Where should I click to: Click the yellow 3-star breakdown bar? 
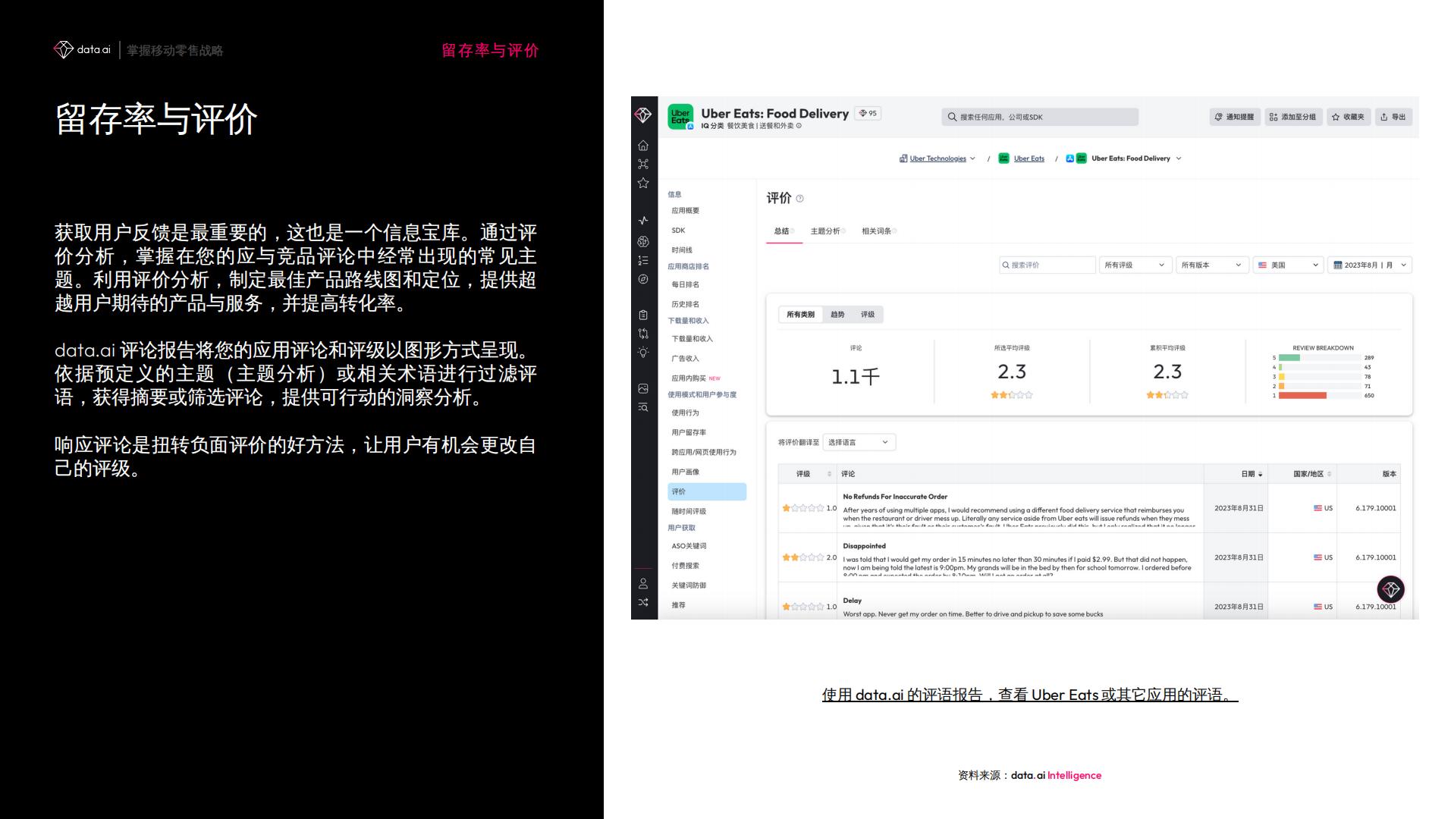pos(1282,376)
